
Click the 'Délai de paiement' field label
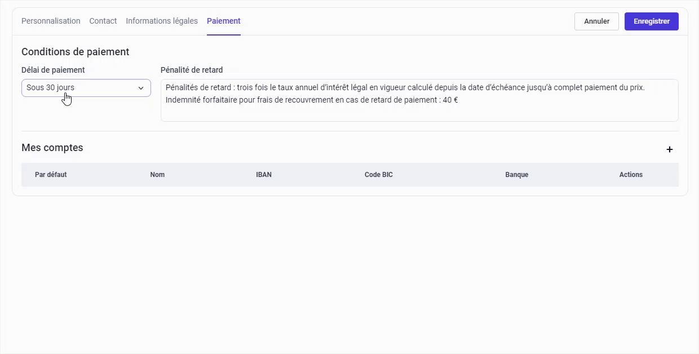[53, 70]
